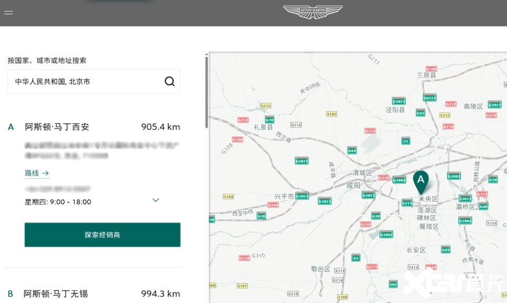Viewport: 507px width, 303px height.
Task: Click the A map pin marker
Action: (421, 182)
